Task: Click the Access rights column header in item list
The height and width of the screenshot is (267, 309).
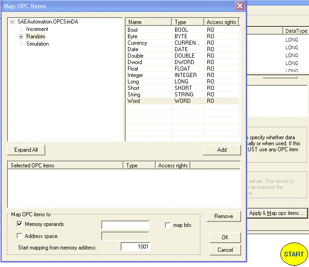Action: 221,22
